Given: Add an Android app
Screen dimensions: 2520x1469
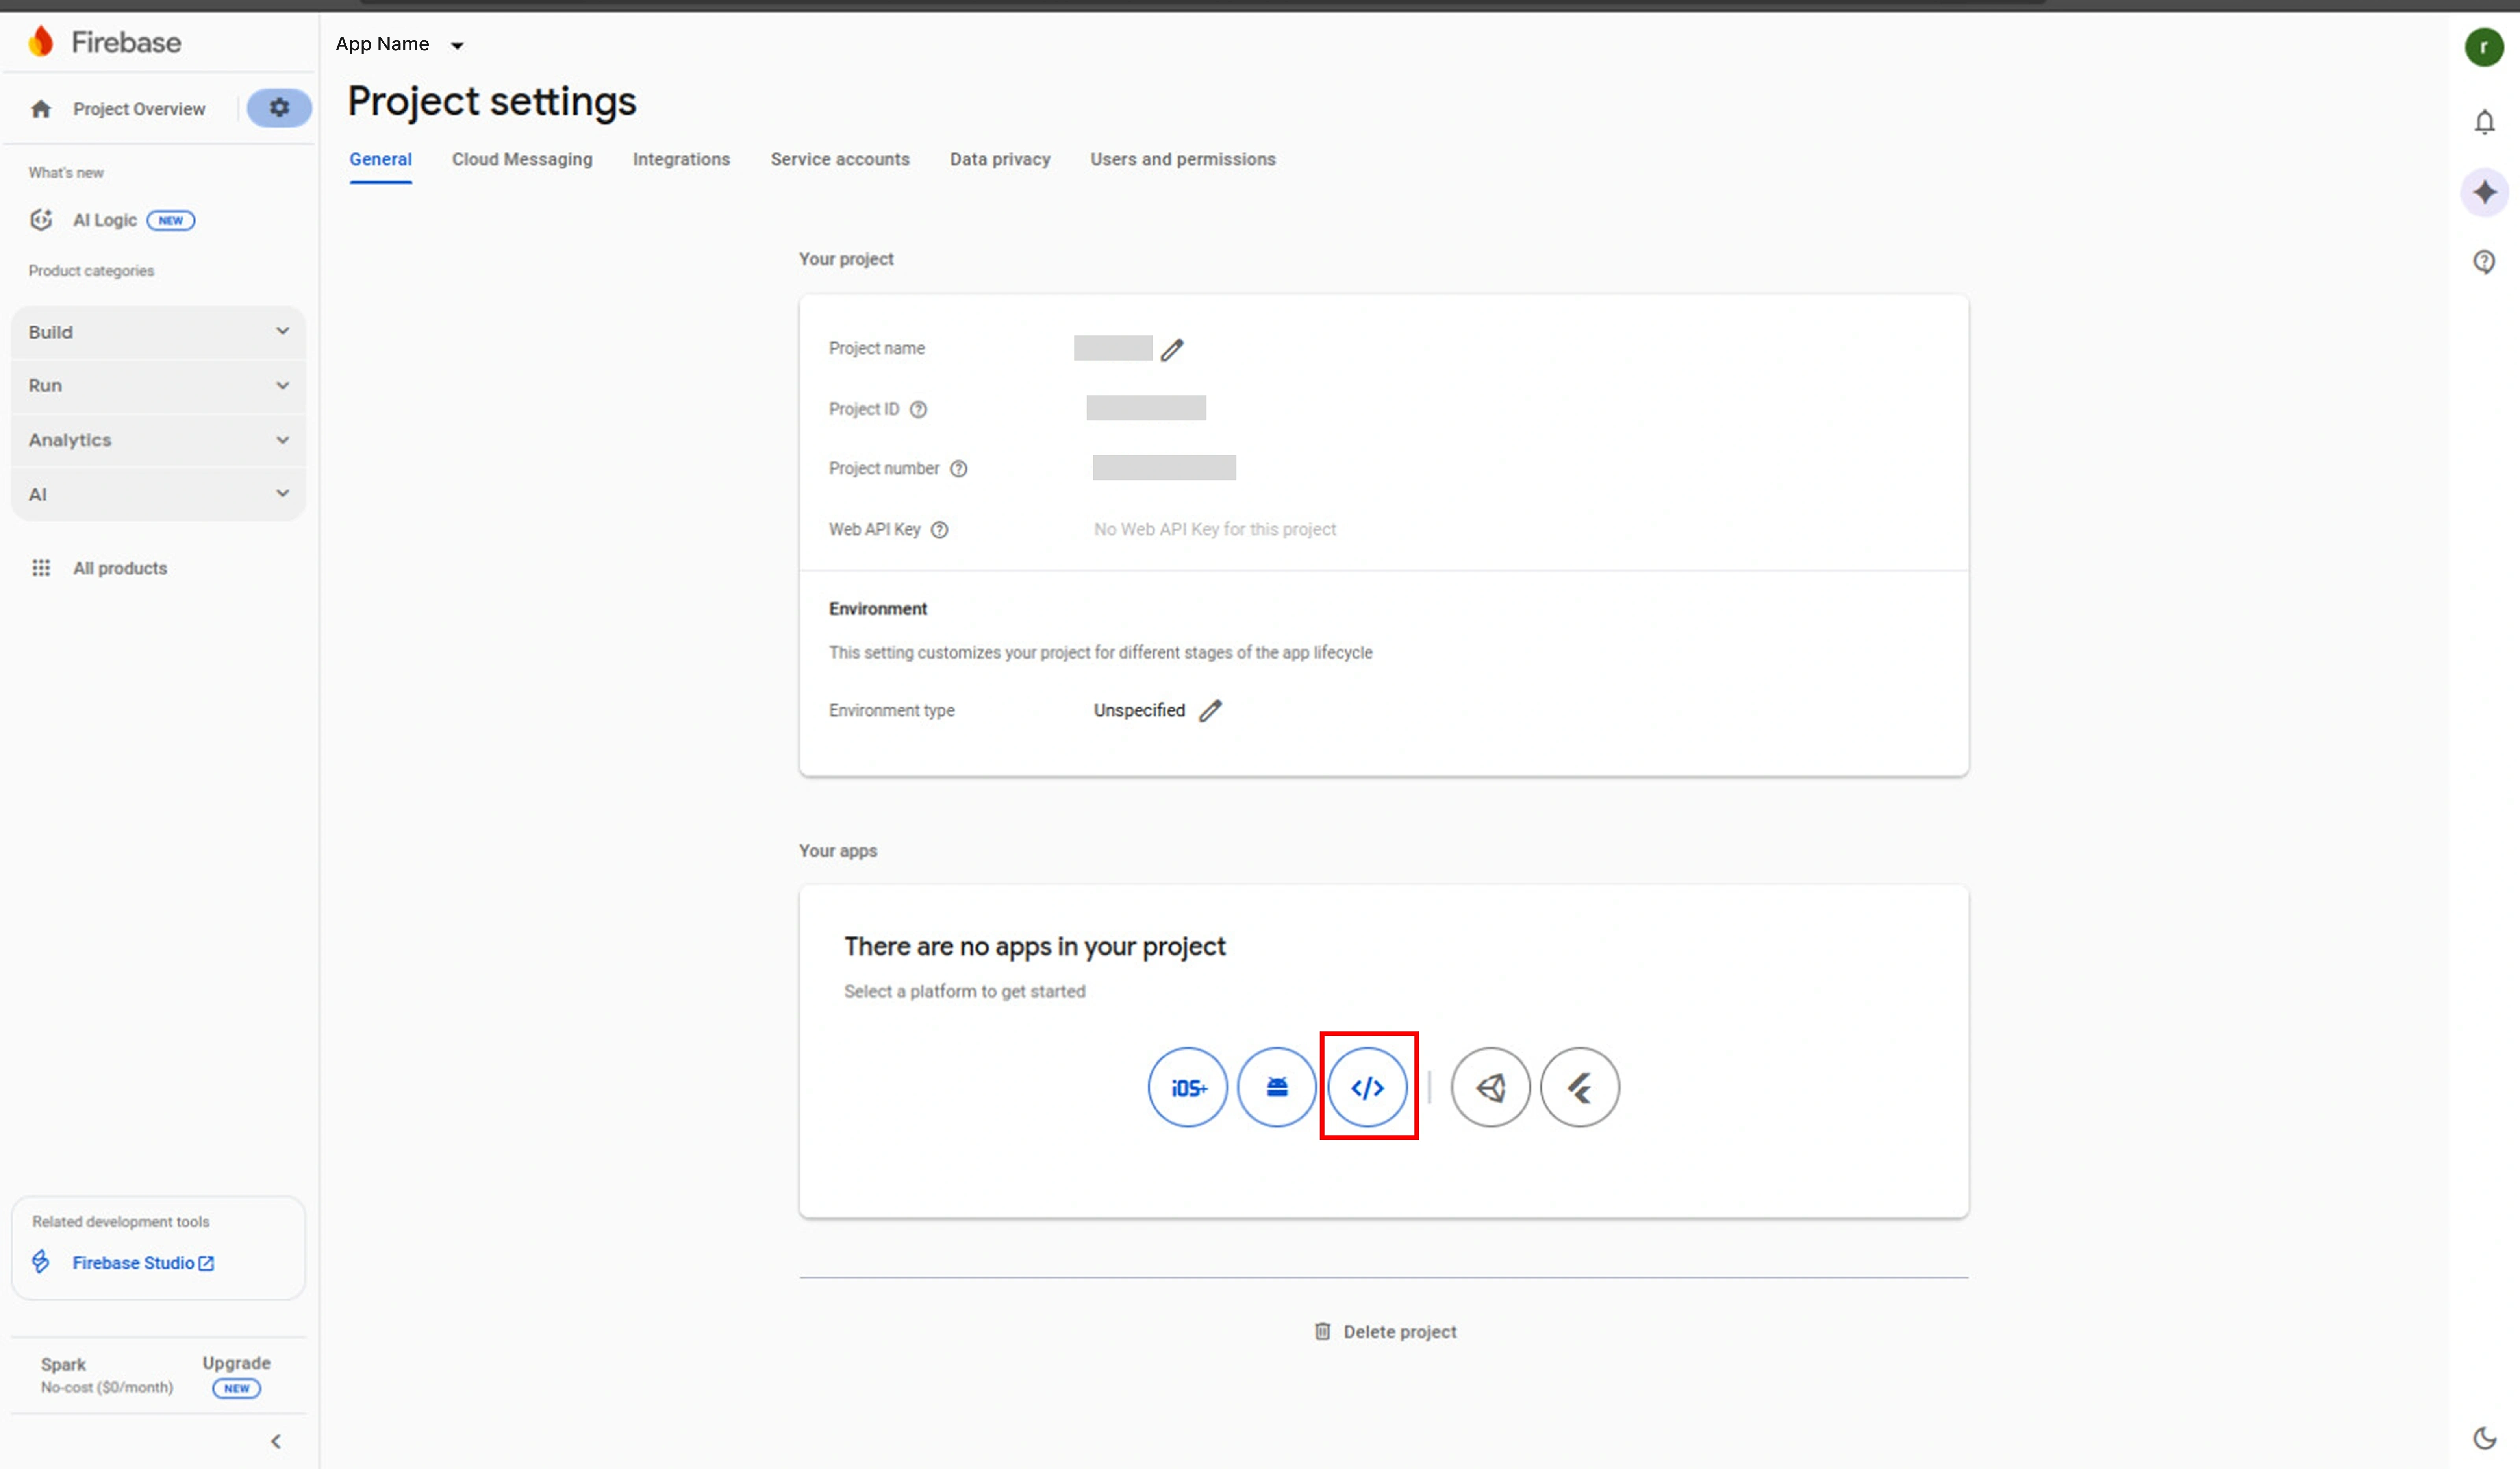Looking at the screenshot, I should [1277, 1087].
